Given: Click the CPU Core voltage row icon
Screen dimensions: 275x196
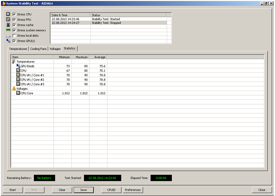Looking at the screenshot, I should (x=18, y=93).
